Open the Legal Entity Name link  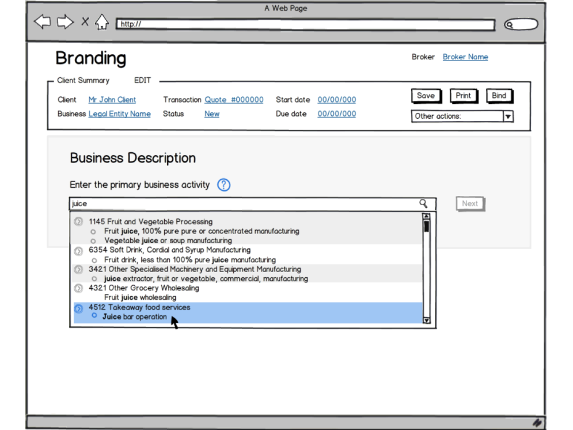[x=120, y=114]
